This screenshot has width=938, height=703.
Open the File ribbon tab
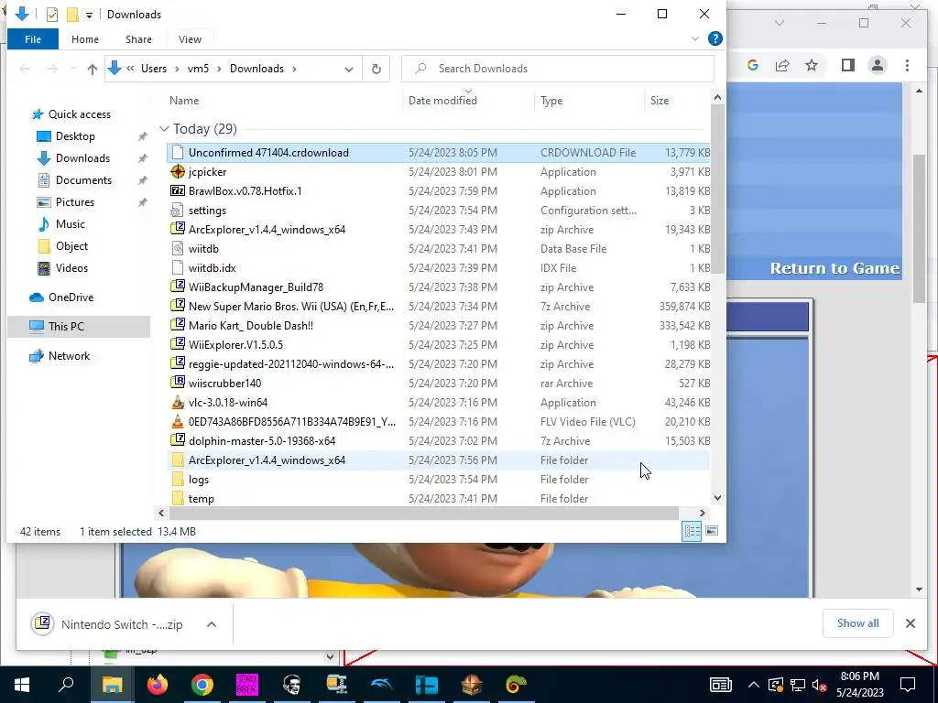[33, 39]
